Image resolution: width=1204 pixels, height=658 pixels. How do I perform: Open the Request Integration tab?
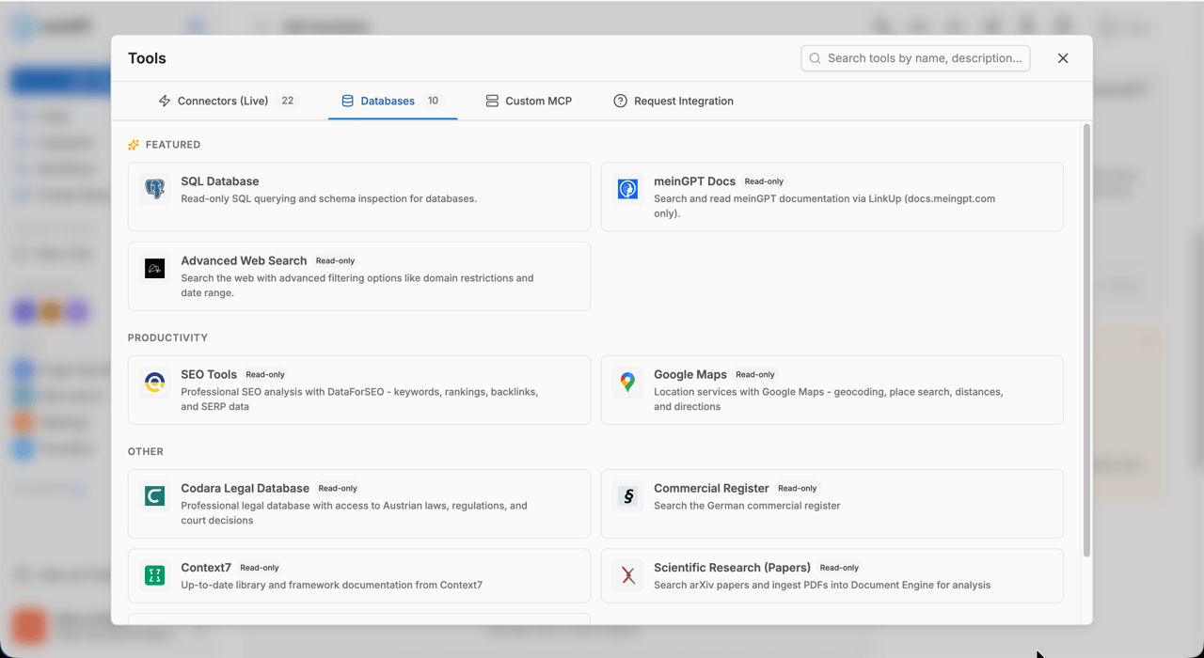673,101
